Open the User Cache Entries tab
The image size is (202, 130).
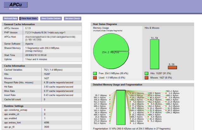[51, 19]
